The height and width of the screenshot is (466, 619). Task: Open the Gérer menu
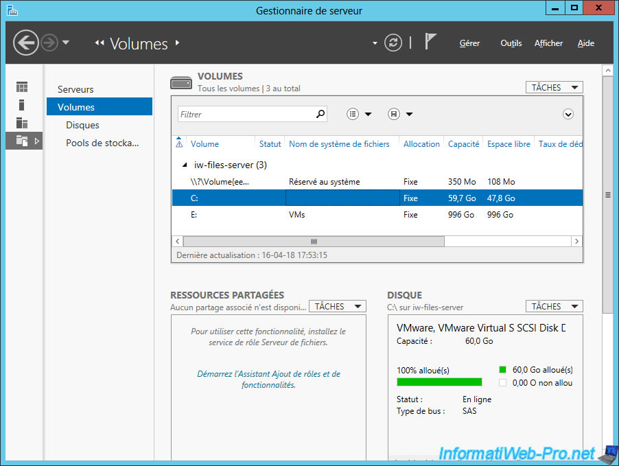click(469, 43)
